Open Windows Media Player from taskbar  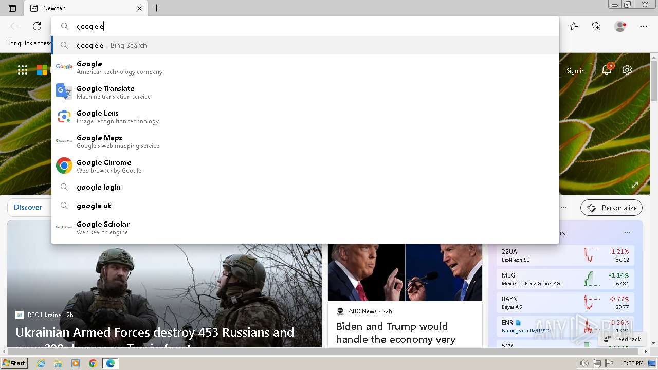pyautogui.click(x=76, y=363)
